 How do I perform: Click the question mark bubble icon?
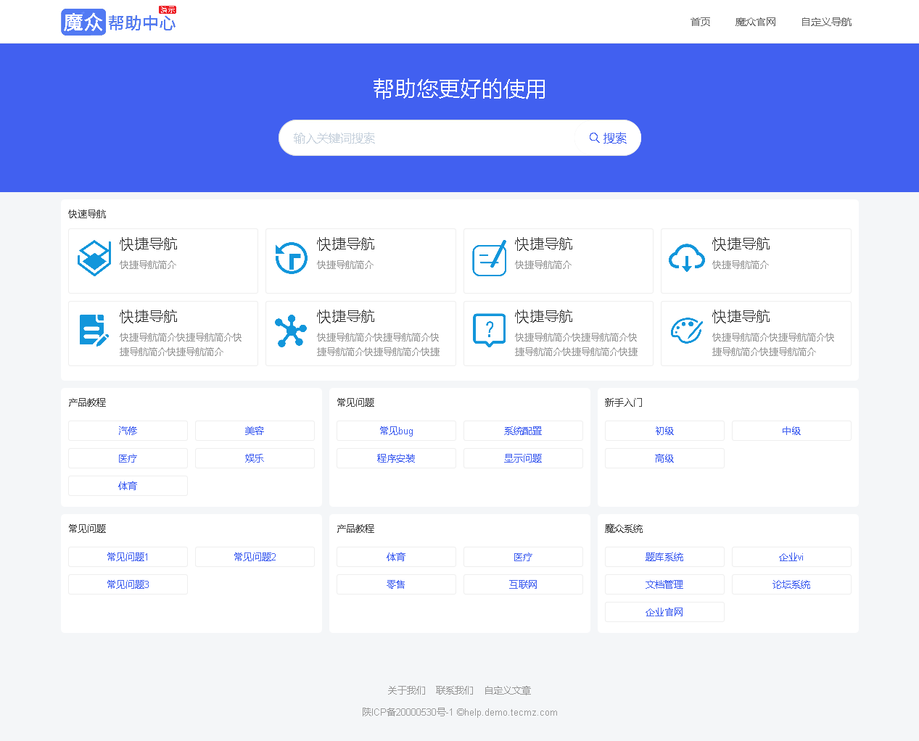click(489, 330)
